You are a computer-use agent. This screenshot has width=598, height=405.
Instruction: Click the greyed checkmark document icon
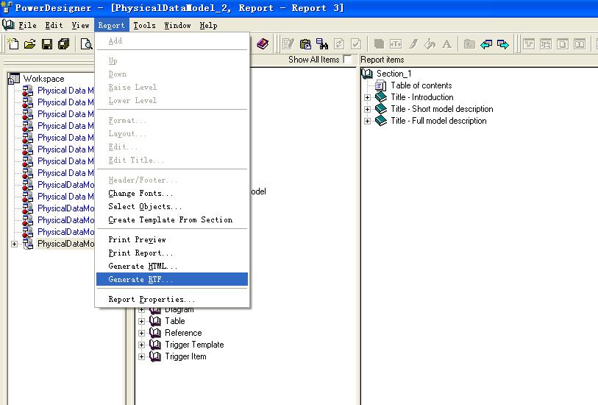pyautogui.click(x=356, y=44)
